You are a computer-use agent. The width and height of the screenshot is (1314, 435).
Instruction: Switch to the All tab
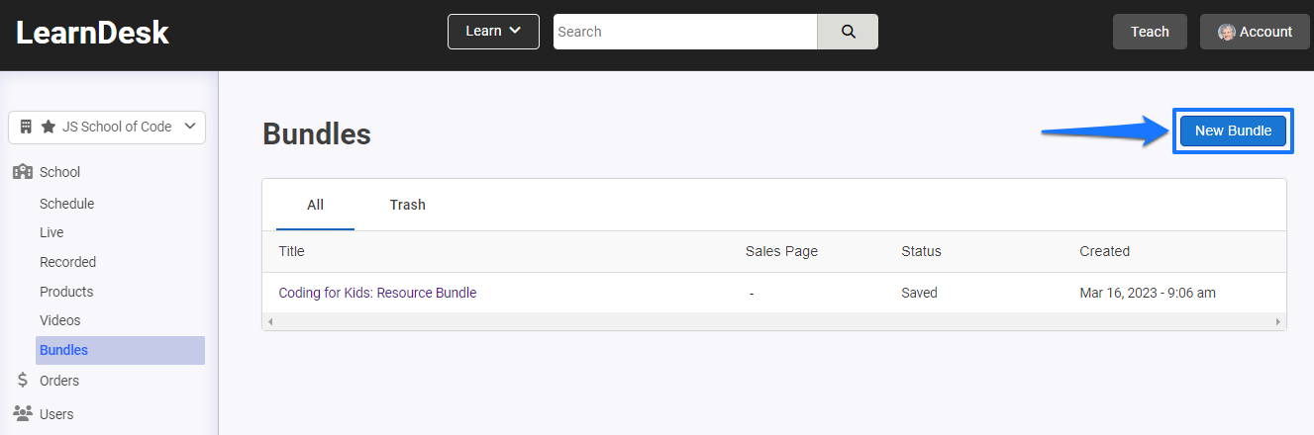coord(315,205)
